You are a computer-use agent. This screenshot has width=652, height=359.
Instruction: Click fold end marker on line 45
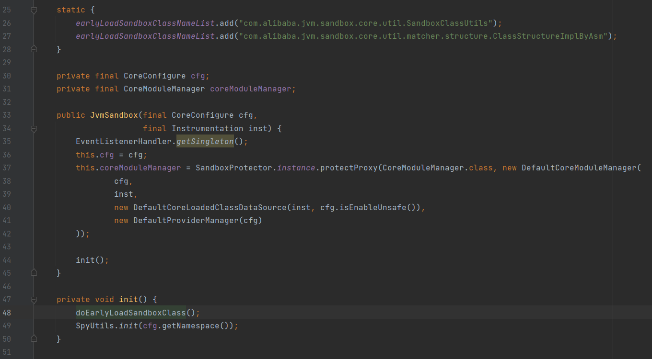point(34,273)
